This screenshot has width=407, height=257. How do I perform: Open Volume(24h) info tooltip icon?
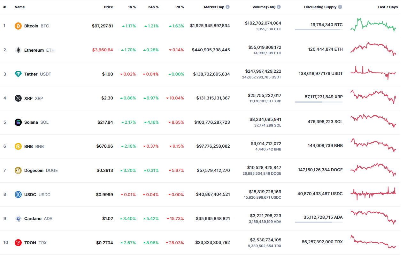[279, 7]
